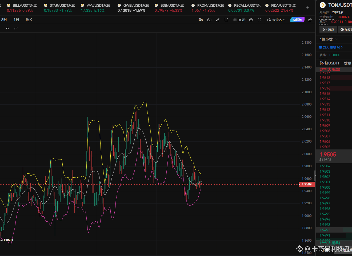Switch to the 1日 timeframe
Viewport: 352px width, 256px height.
click(16, 20)
